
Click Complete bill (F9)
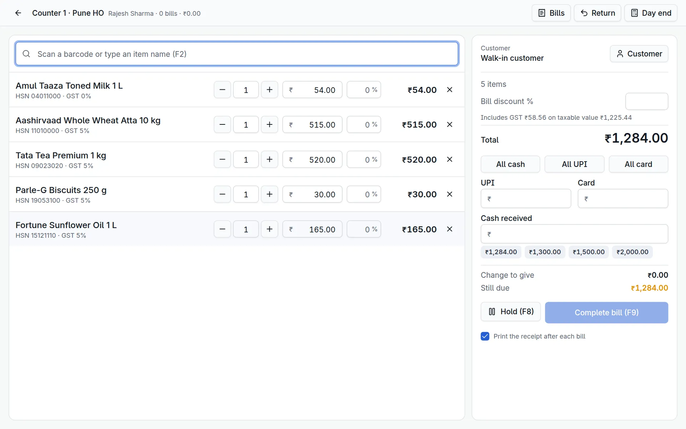click(606, 312)
